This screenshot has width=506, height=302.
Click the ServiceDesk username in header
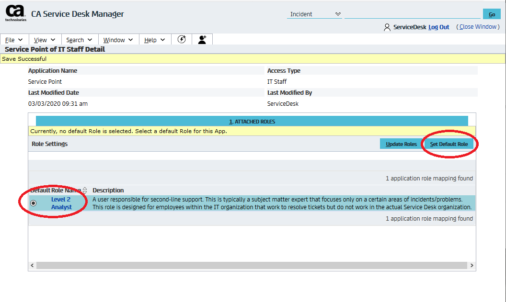tap(410, 27)
